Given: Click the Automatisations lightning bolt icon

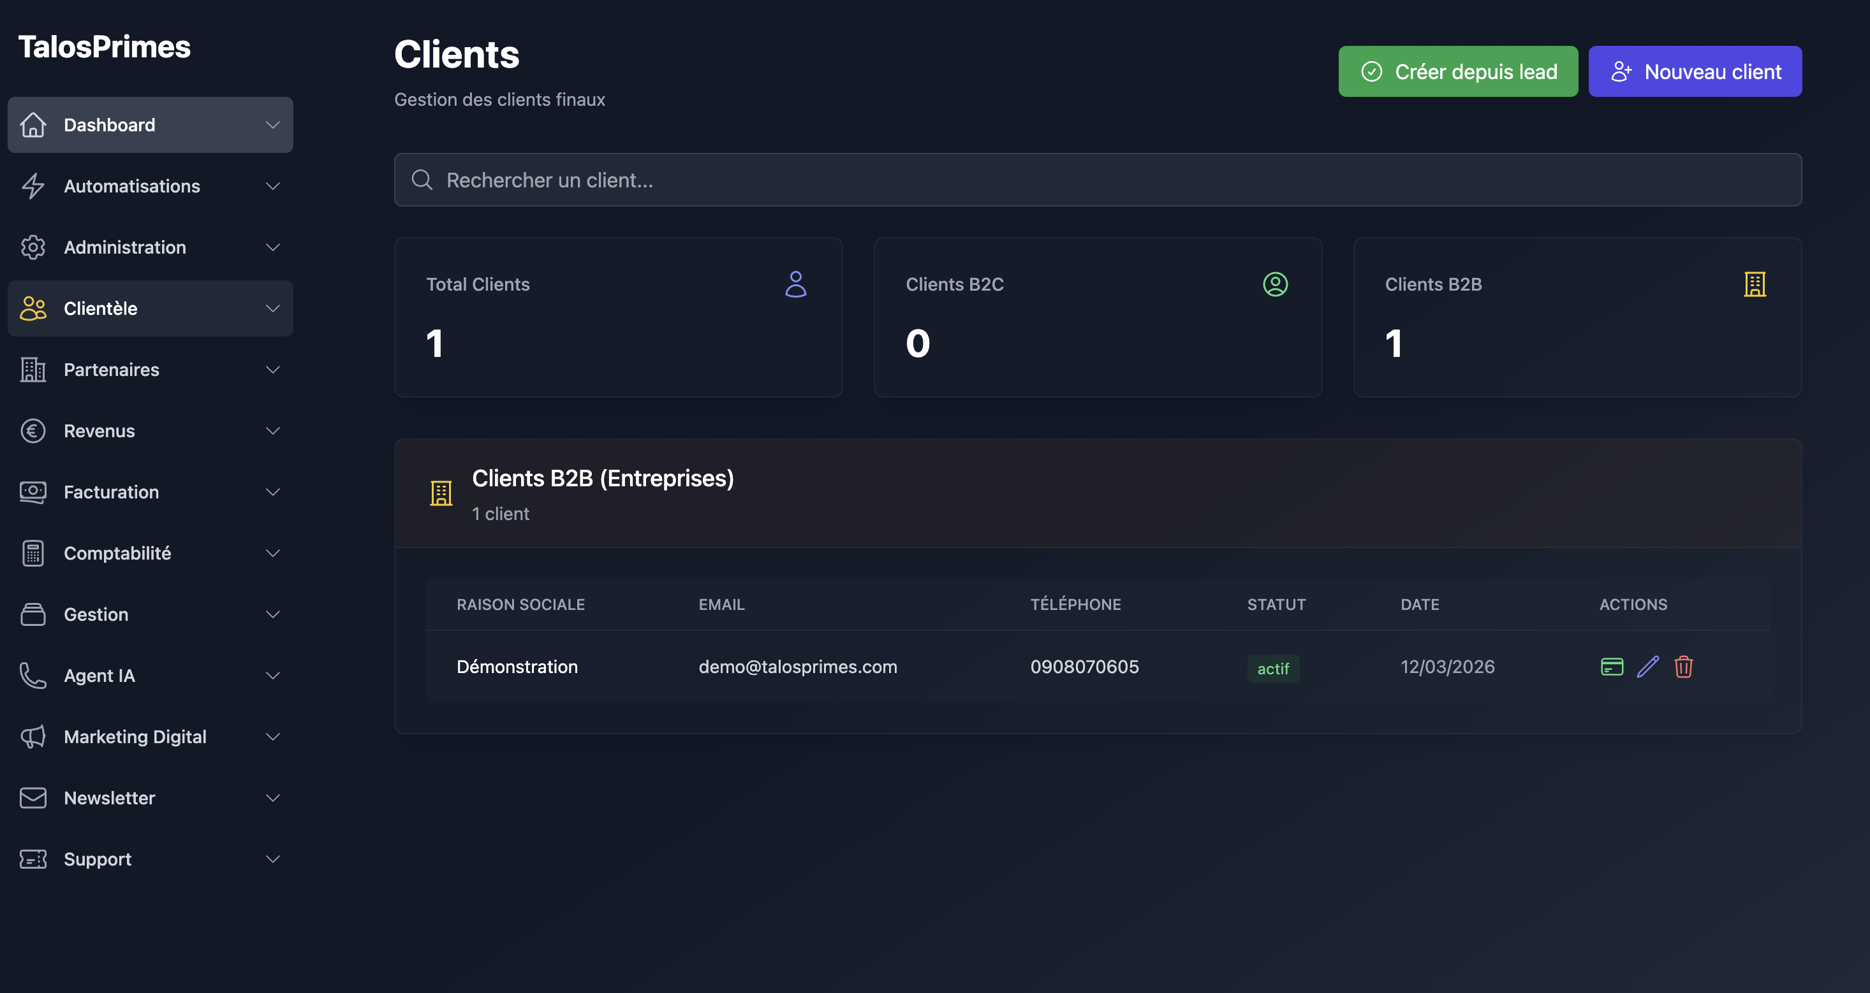Looking at the screenshot, I should tap(33, 186).
